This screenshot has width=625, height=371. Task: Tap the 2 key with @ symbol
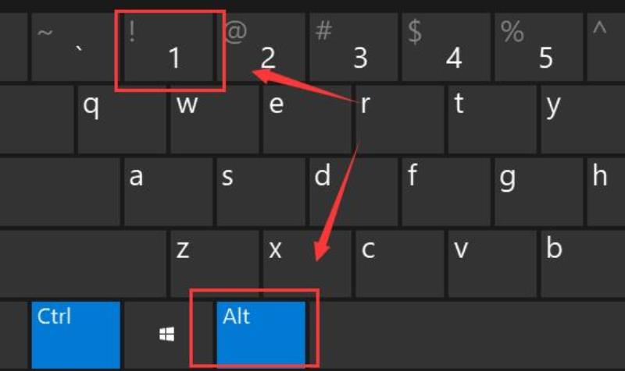click(x=261, y=47)
